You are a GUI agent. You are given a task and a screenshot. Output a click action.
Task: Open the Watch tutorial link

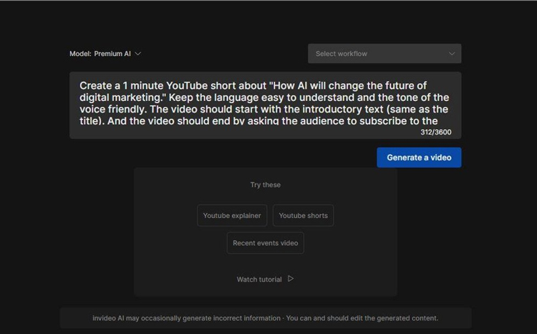pos(259,280)
